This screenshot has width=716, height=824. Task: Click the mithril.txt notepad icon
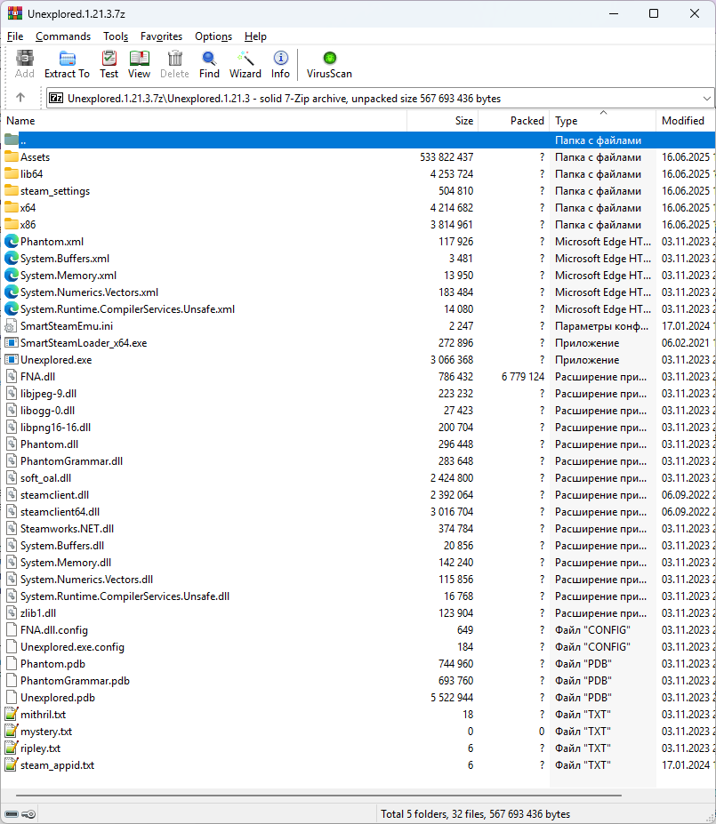11,714
